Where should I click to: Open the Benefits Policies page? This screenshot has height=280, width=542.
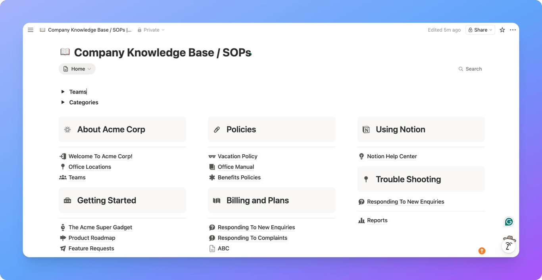[x=239, y=178]
